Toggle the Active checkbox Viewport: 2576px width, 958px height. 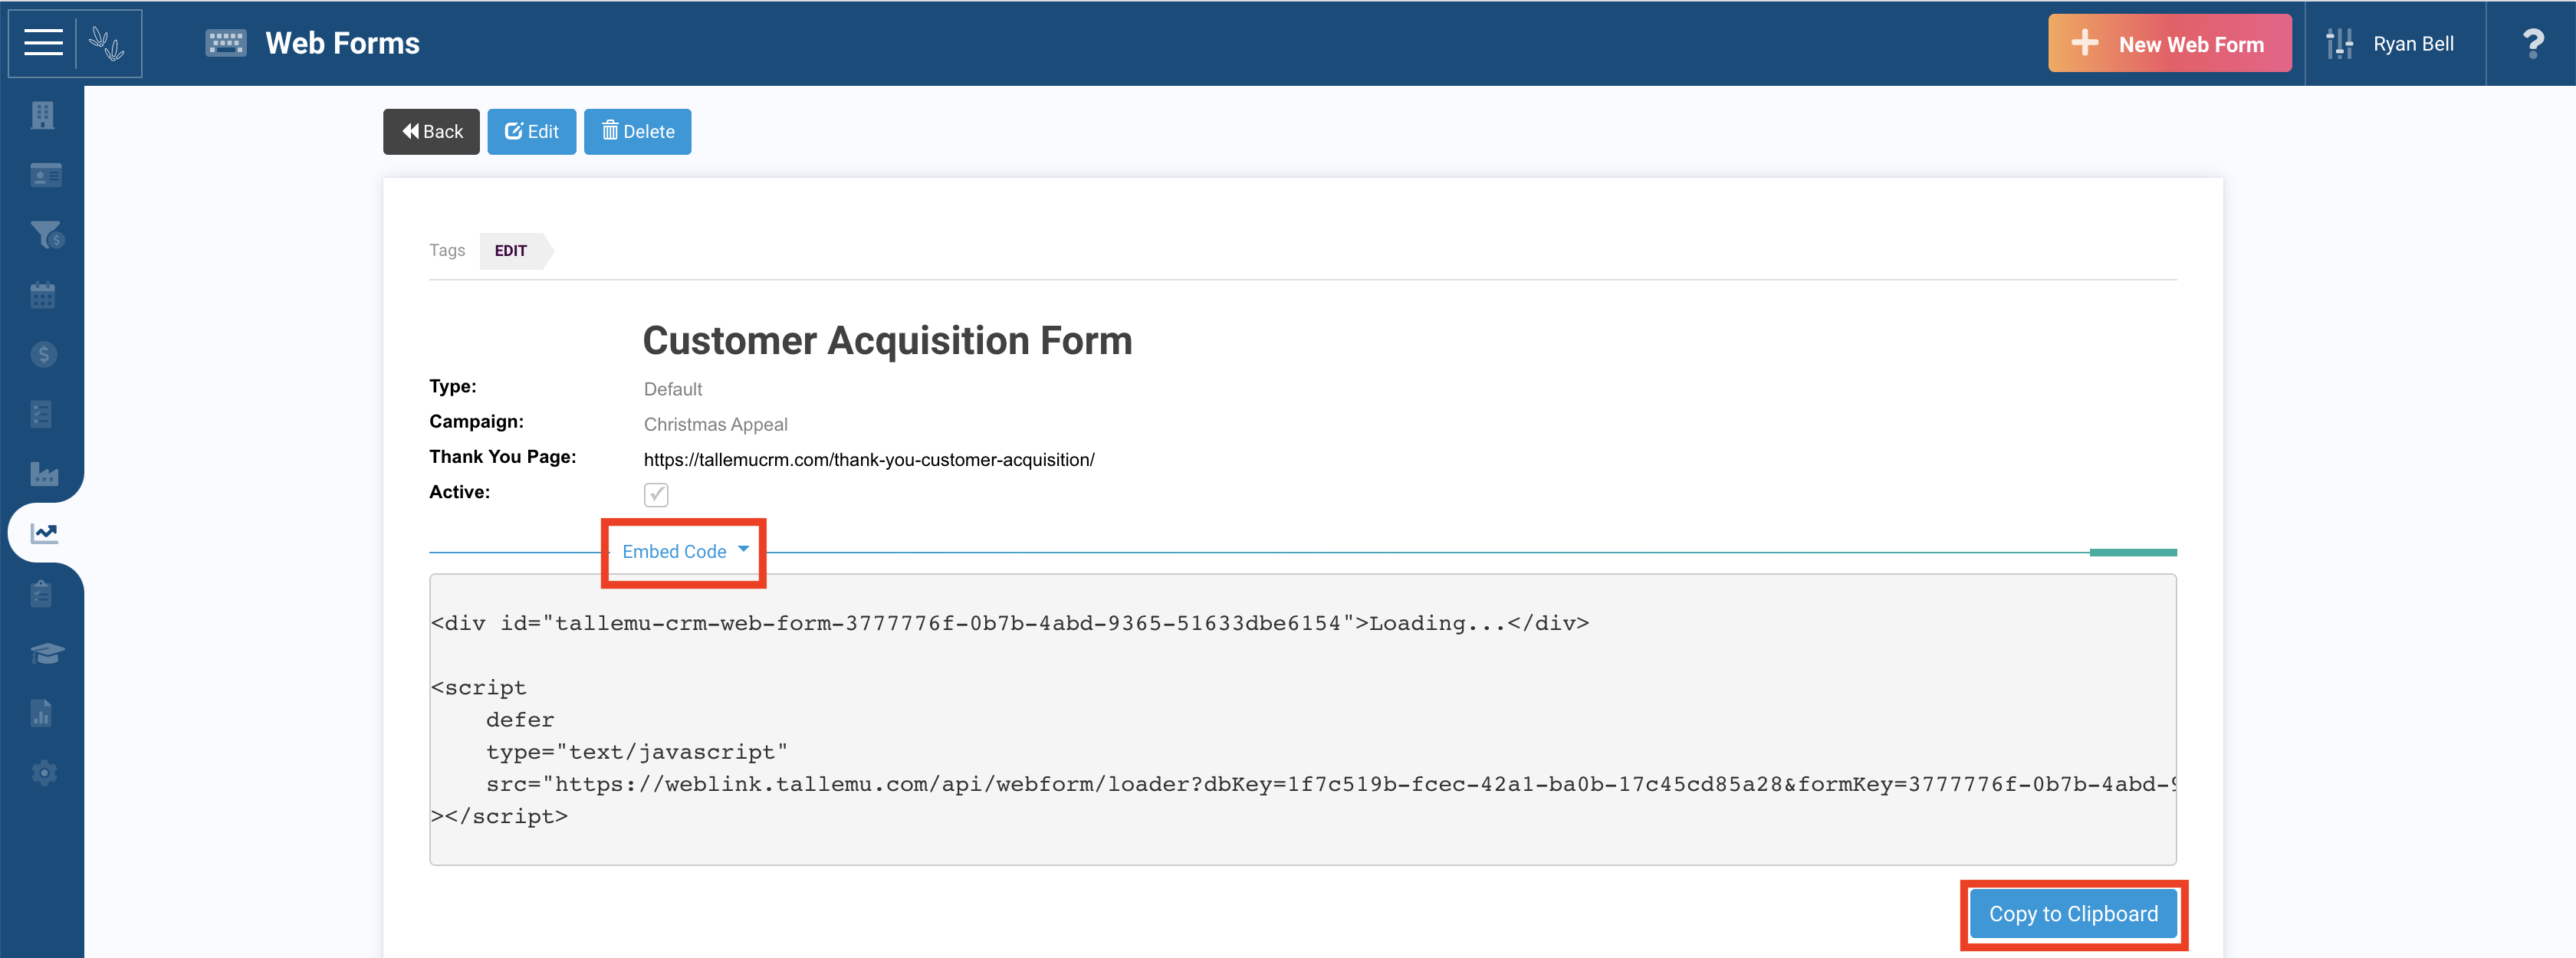[x=656, y=494]
